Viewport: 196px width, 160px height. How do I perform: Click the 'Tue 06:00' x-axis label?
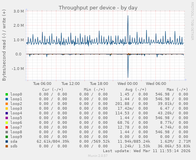(42, 84)
